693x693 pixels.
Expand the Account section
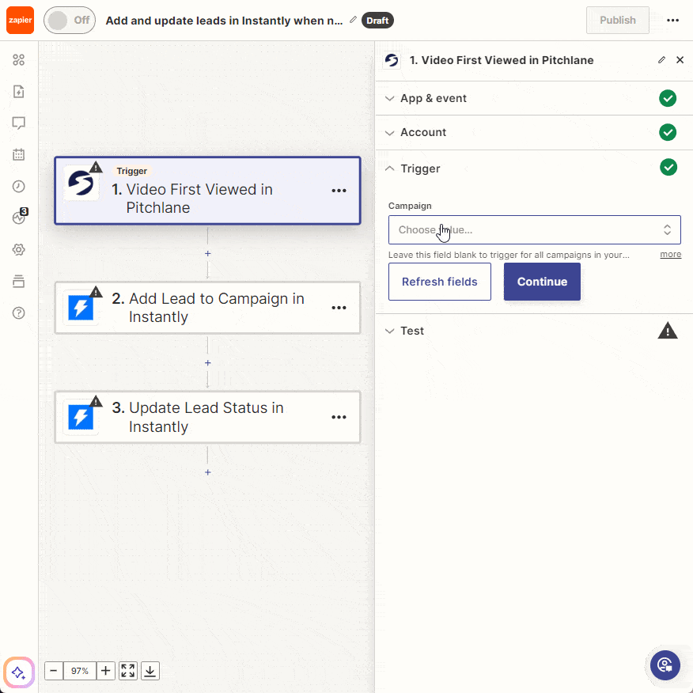pos(534,132)
